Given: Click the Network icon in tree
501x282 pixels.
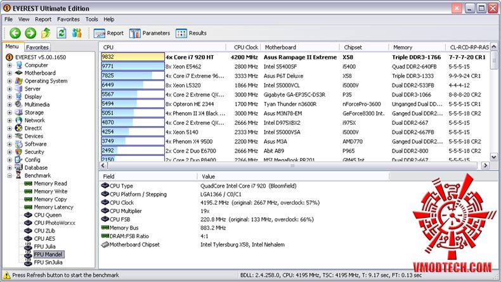Looking at the screenshot, I should [x=19, y=120].
